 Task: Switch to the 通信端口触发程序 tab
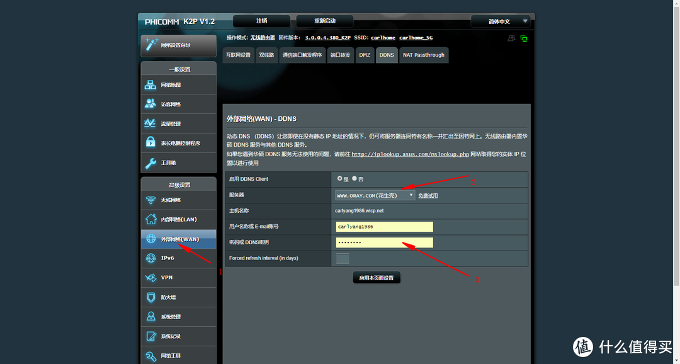tap(302, 55)
